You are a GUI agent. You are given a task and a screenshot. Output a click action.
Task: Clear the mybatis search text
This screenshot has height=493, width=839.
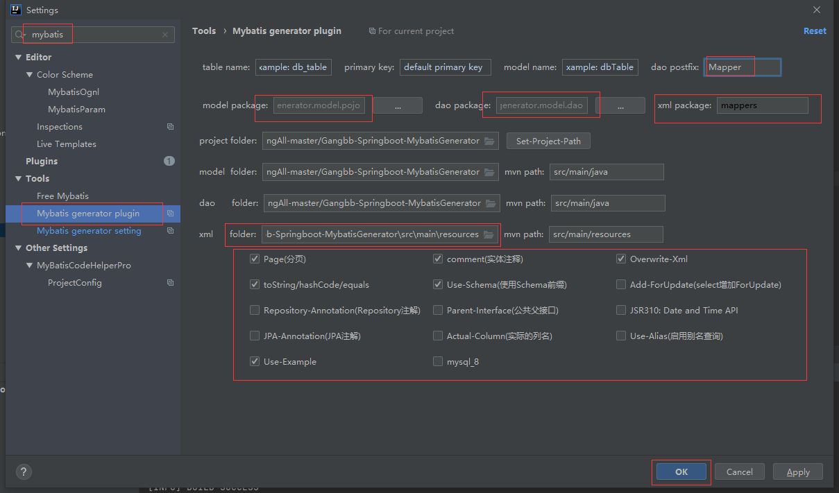click(165, 35)
